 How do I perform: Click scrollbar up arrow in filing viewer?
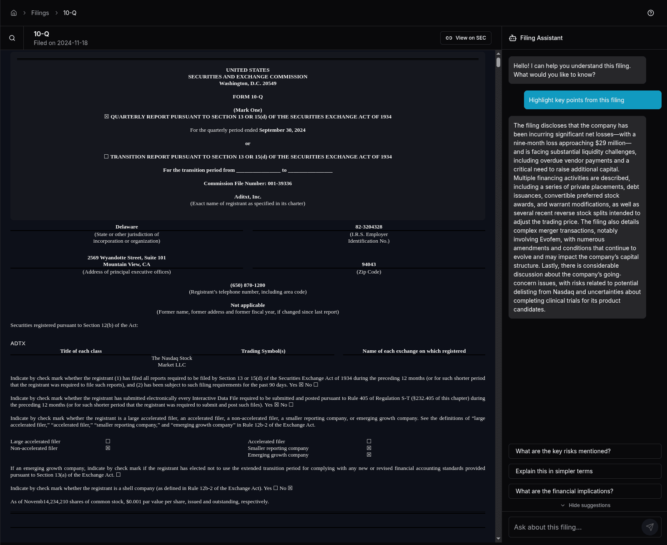tap(498, 53)
